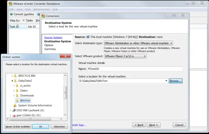Click the folder tree scroll down arrow
The image size is (209, 134).
(65, 115)
